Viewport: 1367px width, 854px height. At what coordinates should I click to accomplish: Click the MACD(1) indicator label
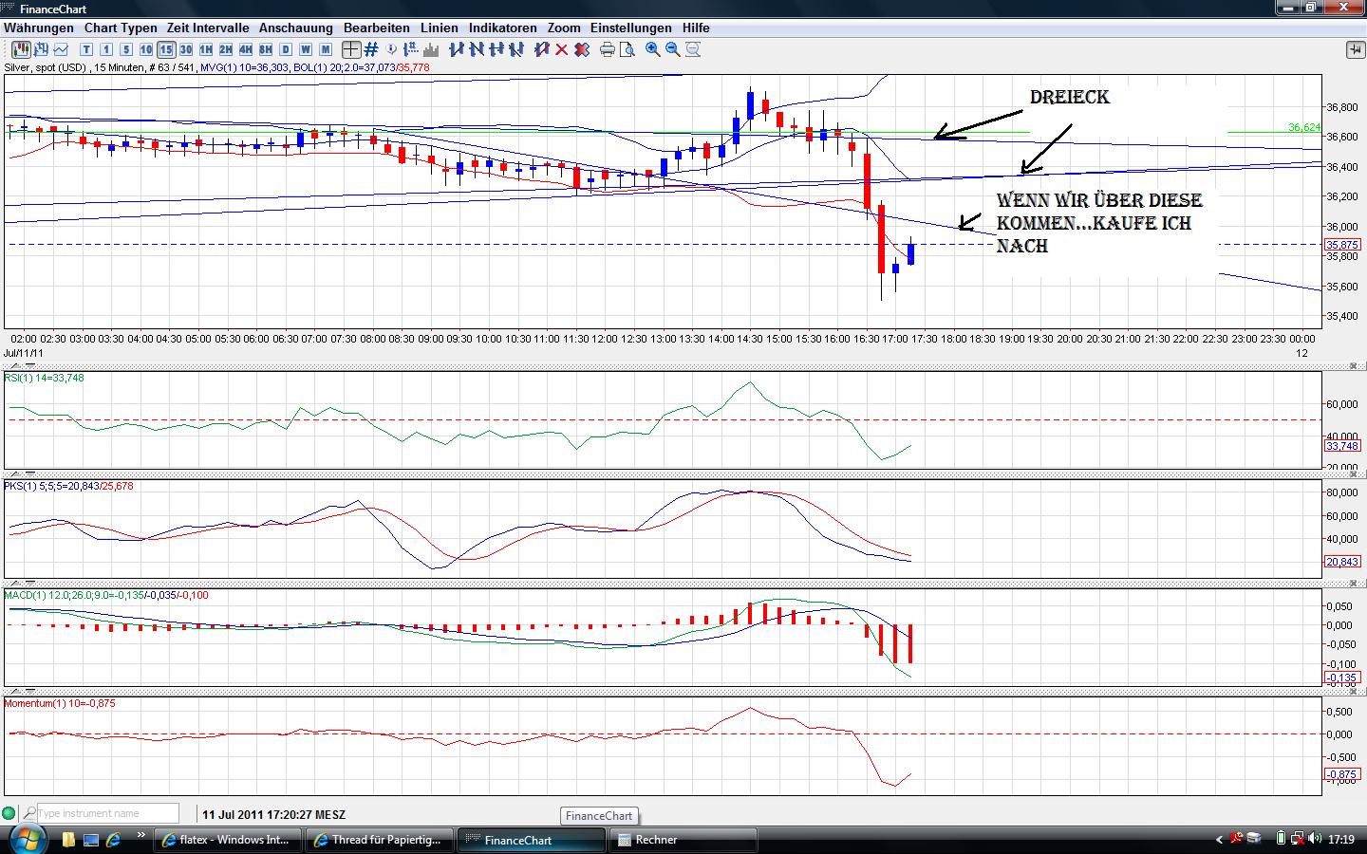pyautogui.click(x=106, y=595)
